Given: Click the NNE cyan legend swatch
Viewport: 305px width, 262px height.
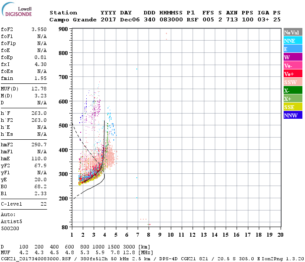Looking at the screenshot, I should (x=292, y=41).
